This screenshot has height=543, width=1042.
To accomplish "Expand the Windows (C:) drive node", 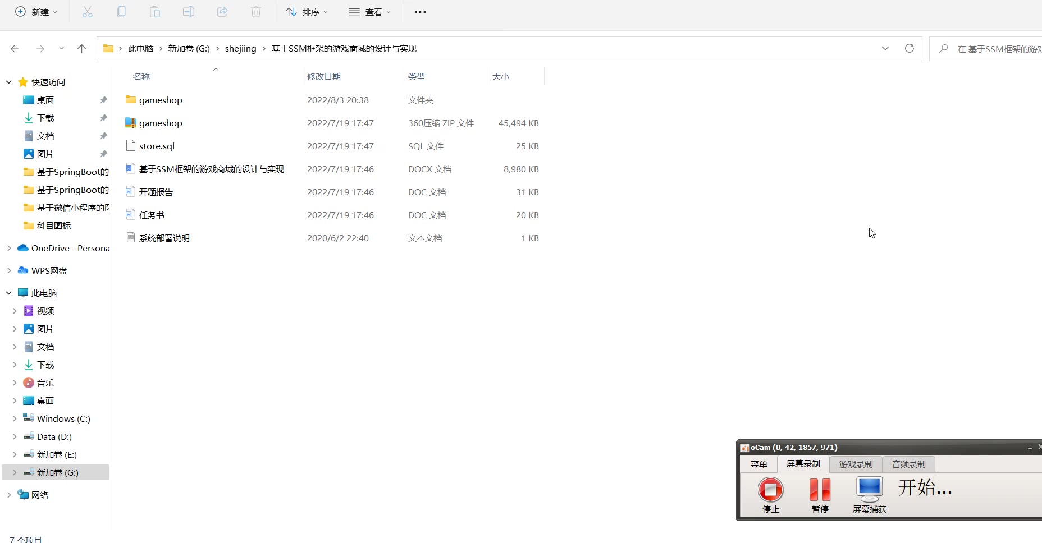I will [15, 418].
